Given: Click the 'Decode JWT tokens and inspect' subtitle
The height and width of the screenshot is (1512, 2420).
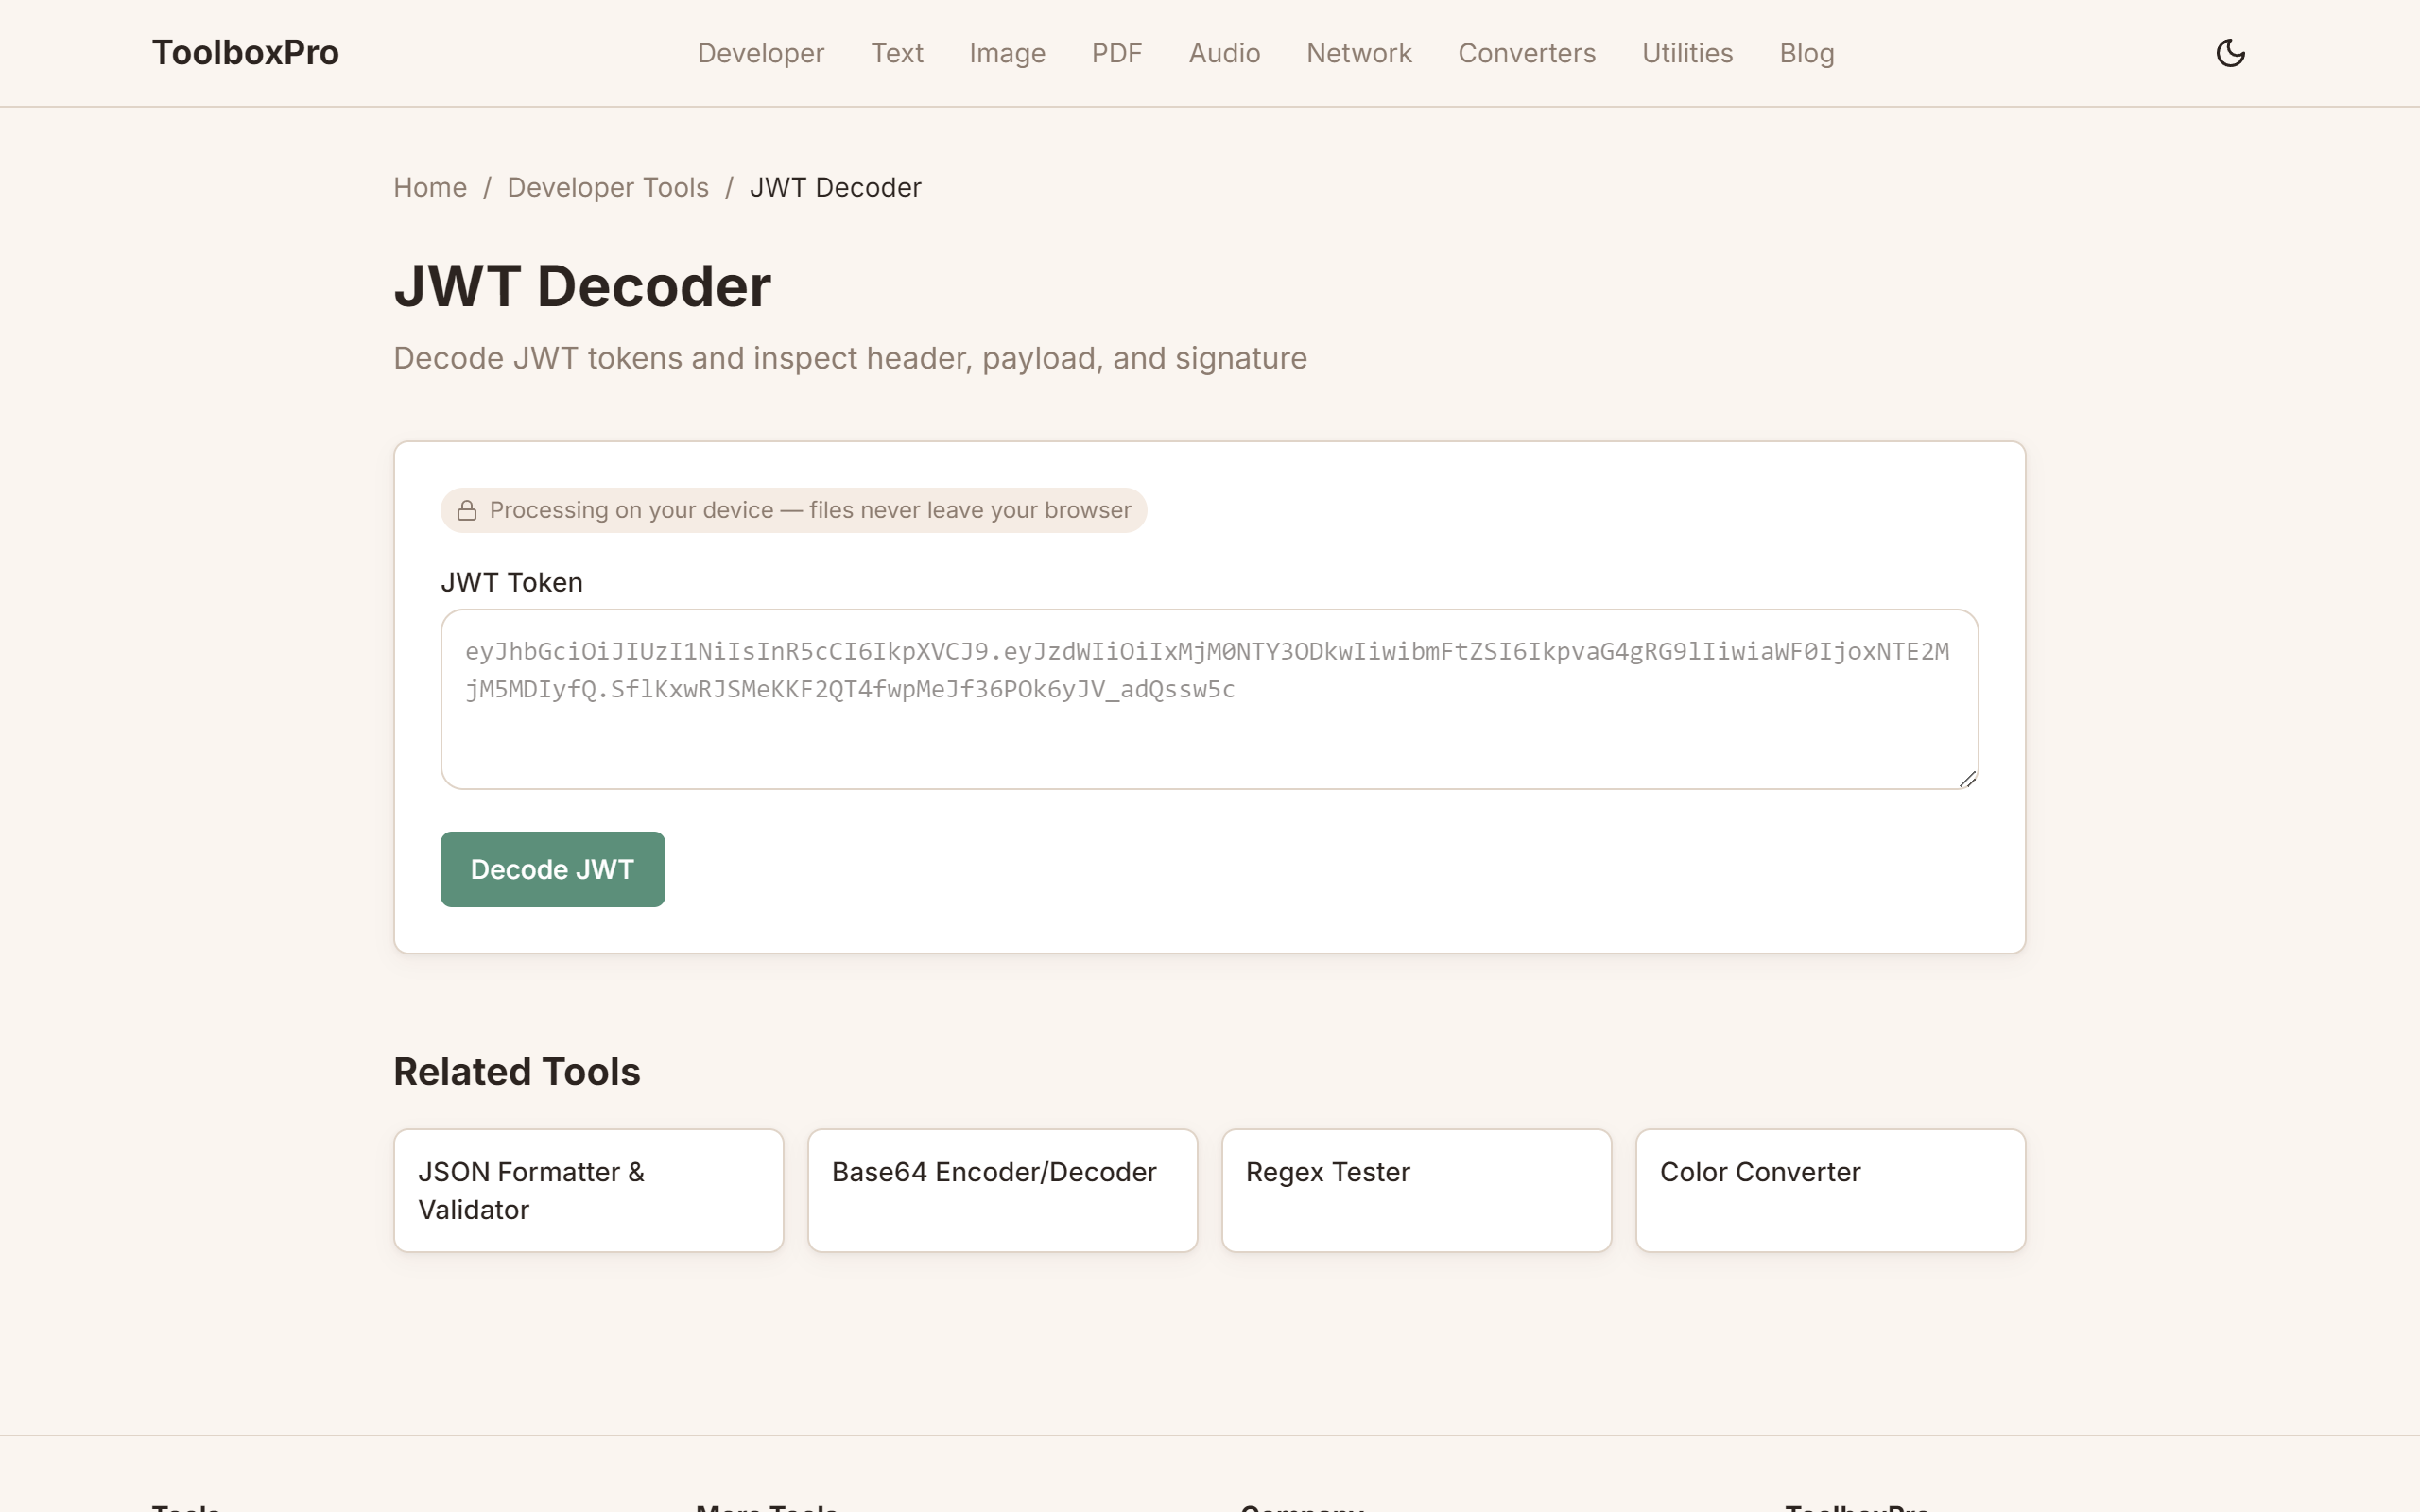Looking at the screenshot, I should pos(850,358).
